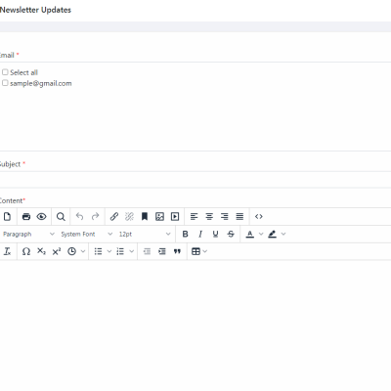Click the New document icon

pos(7,216)
